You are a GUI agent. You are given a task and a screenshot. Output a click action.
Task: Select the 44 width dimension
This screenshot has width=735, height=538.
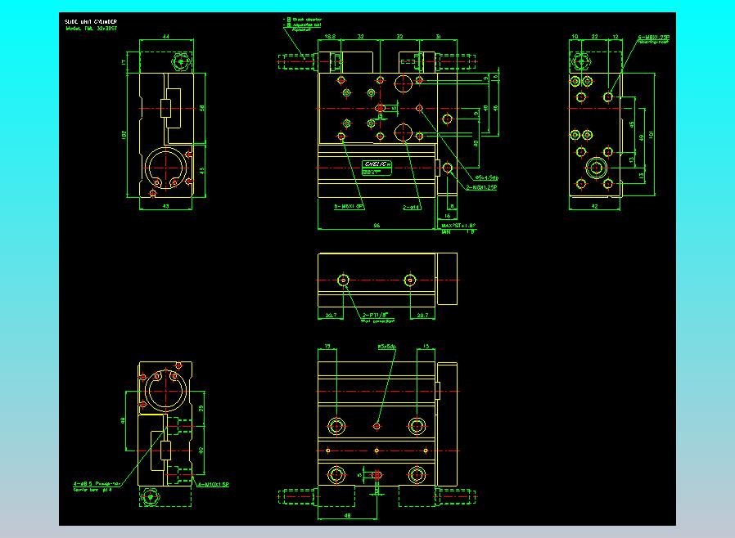click(166, 36)
